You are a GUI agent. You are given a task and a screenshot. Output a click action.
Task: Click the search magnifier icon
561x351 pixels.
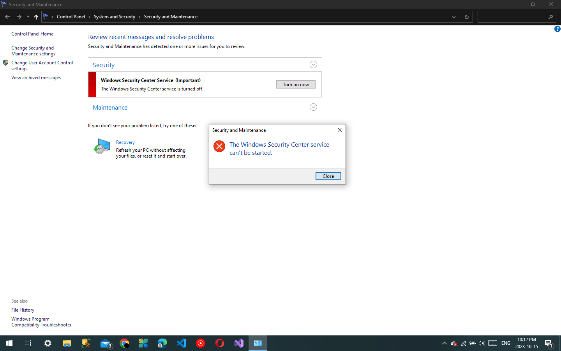coord(550,17)
